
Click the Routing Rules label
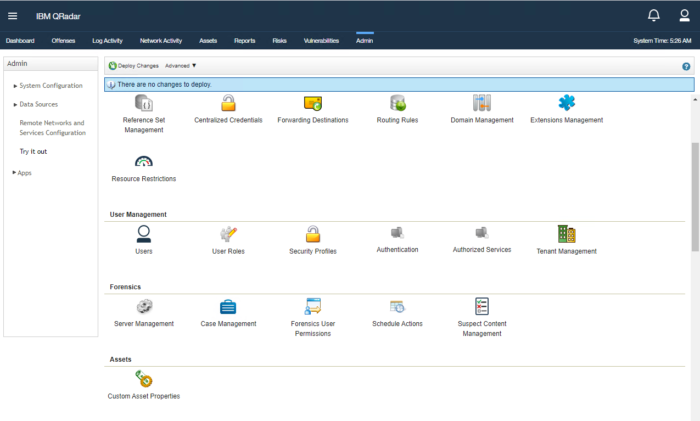[x=397, y=120]
